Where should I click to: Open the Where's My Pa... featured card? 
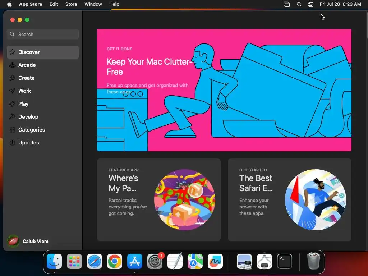coord(158,200)
